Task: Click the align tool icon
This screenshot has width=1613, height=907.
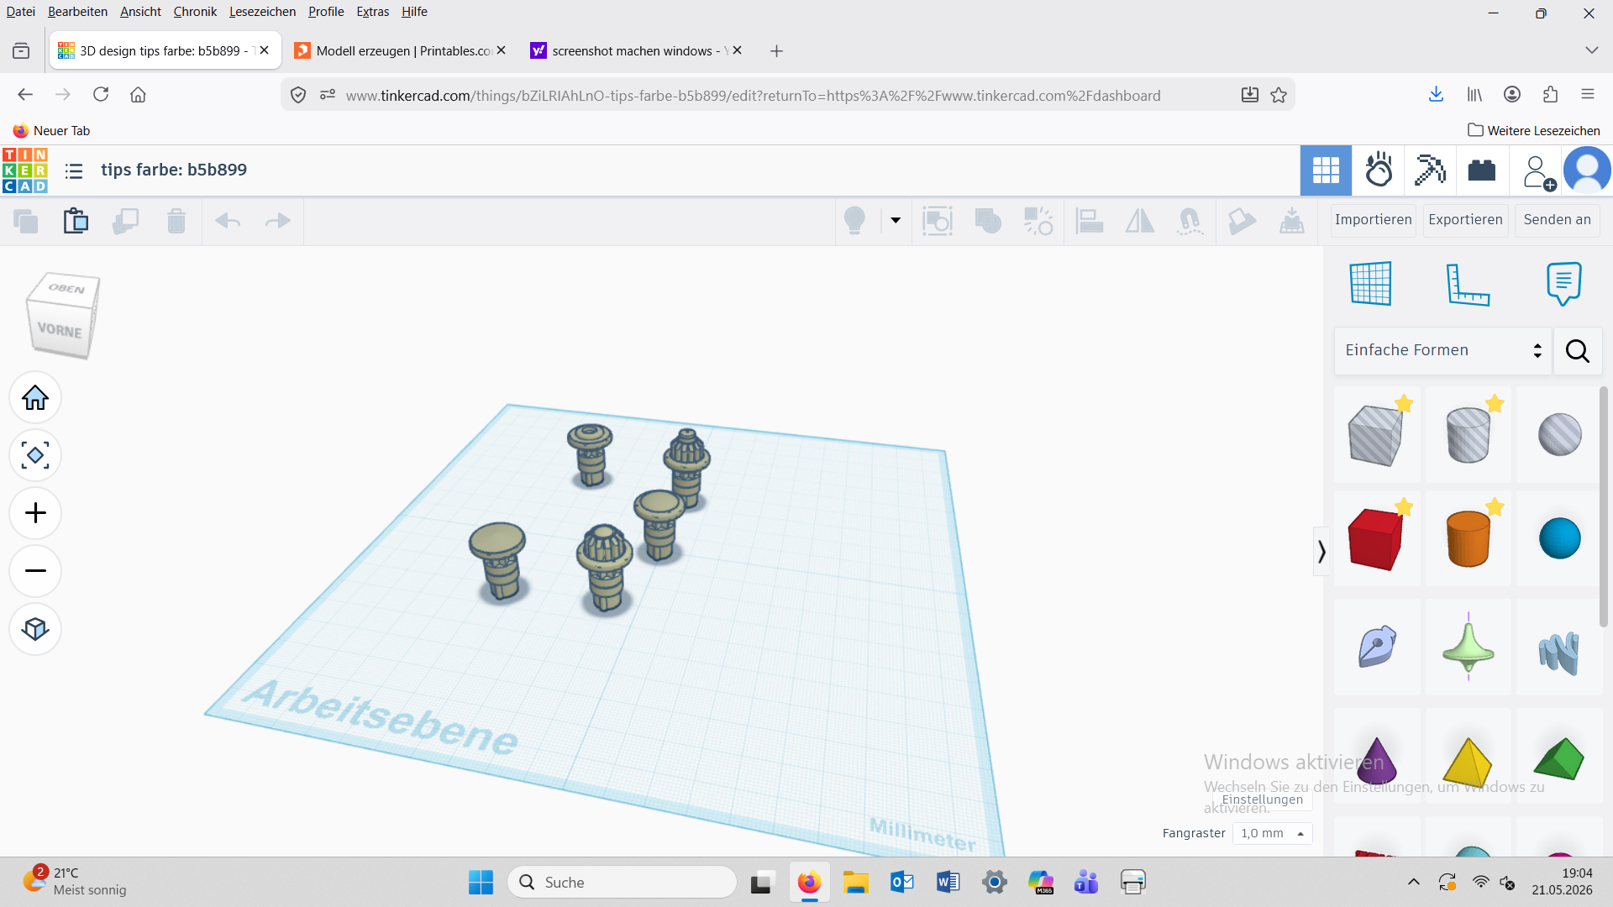Action: click(1090, 221)
